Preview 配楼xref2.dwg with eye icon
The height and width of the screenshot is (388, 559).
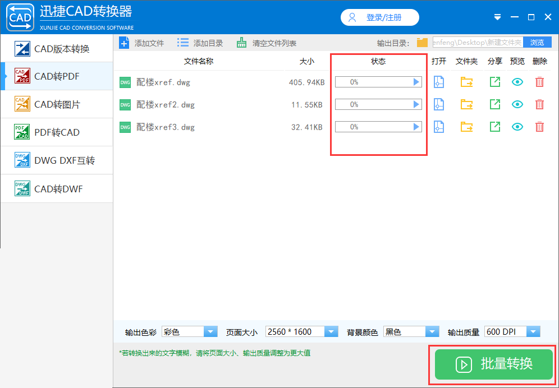pyautogui.click(x=517, y=104)
